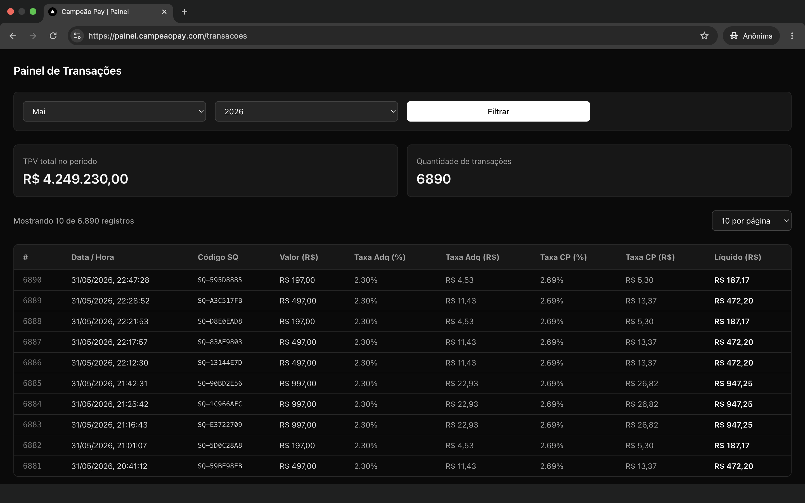Click Líquido value in row 6885
805x503 pixels.
coord(733,383)
